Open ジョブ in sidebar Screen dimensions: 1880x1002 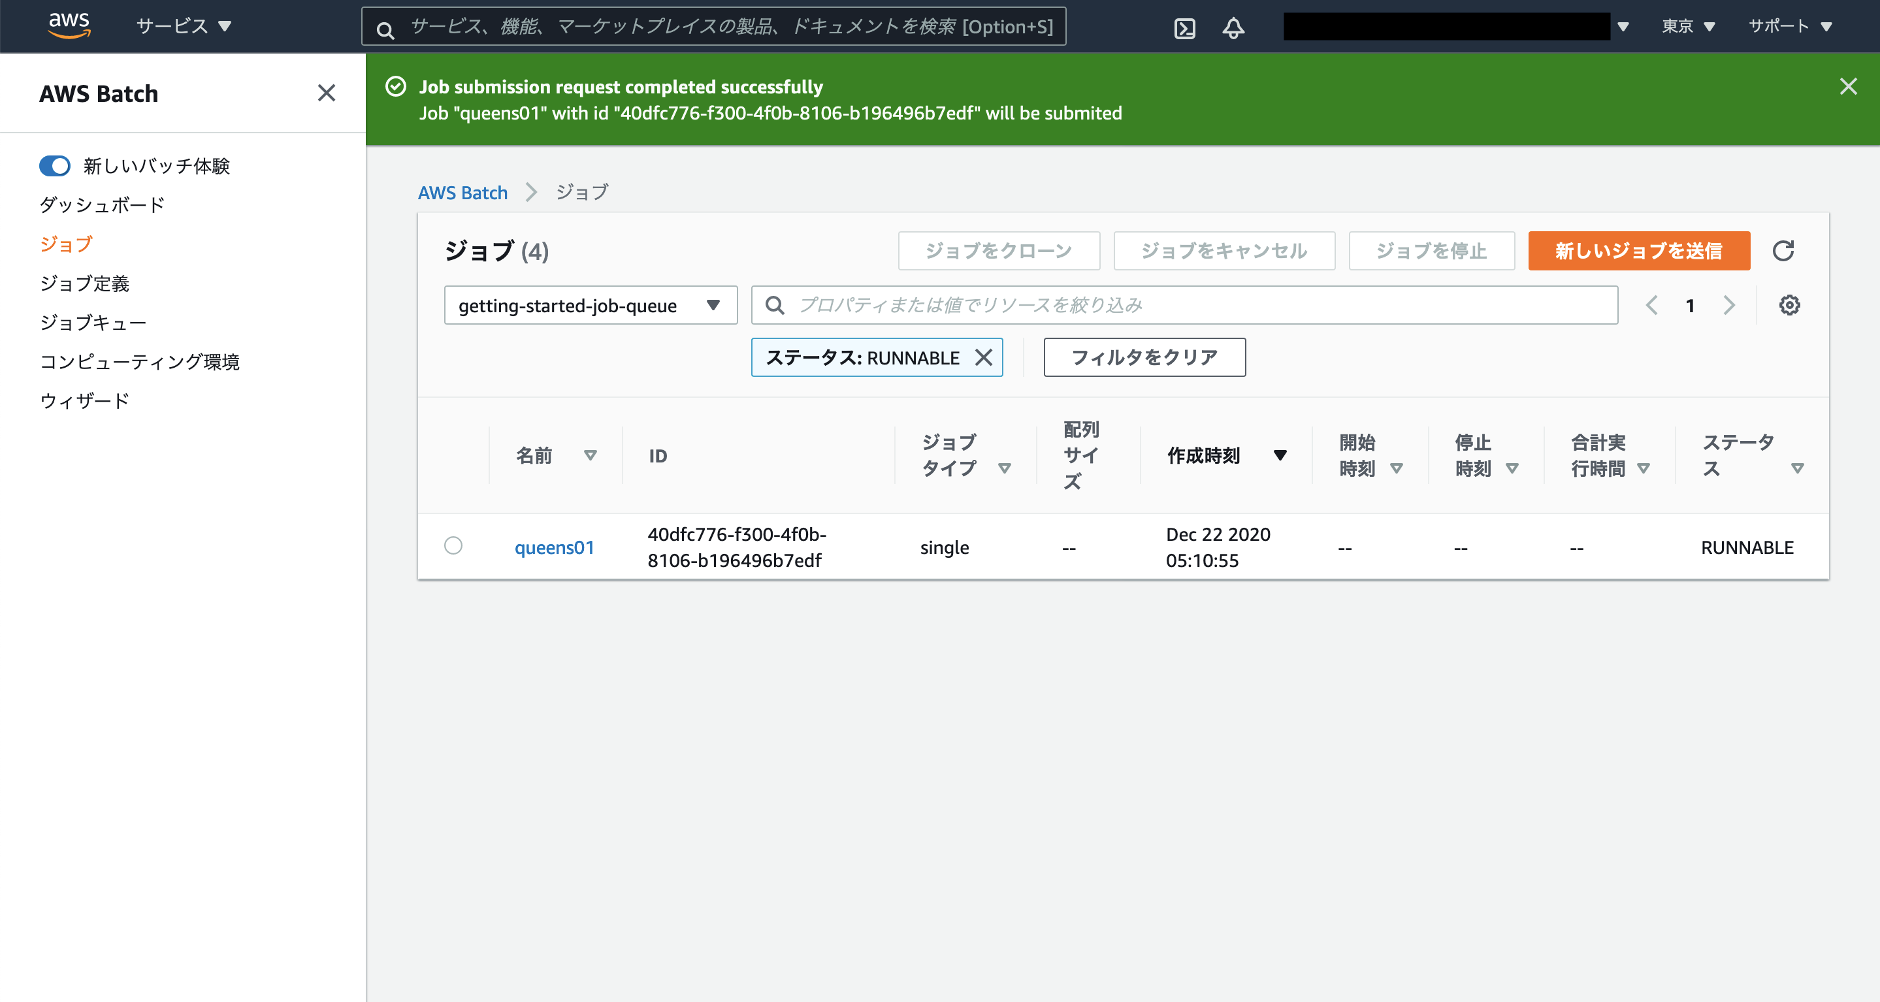pos(66,244)
